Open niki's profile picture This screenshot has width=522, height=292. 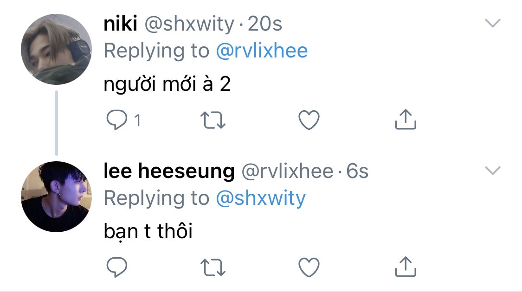(x=56, y=50)
